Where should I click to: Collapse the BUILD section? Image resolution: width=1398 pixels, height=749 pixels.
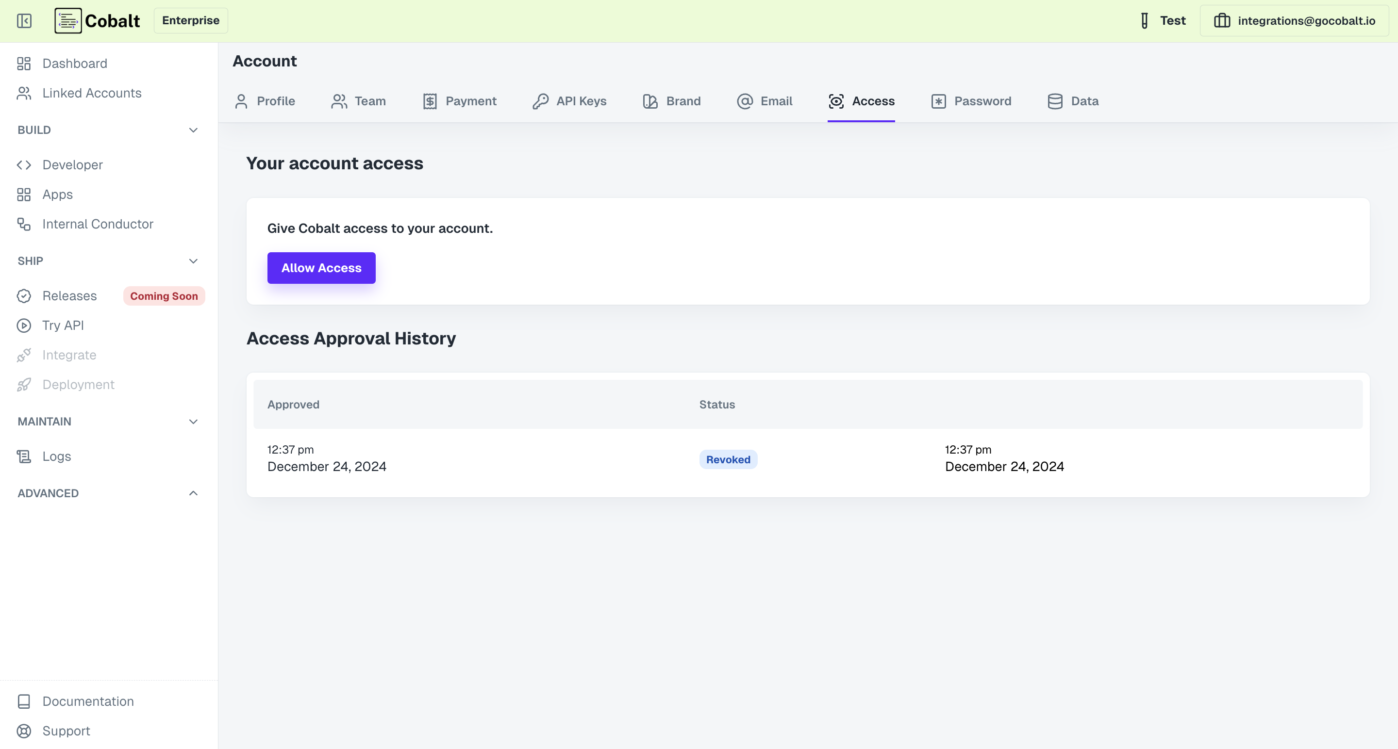pyautogui.click(x=193, y=130)
